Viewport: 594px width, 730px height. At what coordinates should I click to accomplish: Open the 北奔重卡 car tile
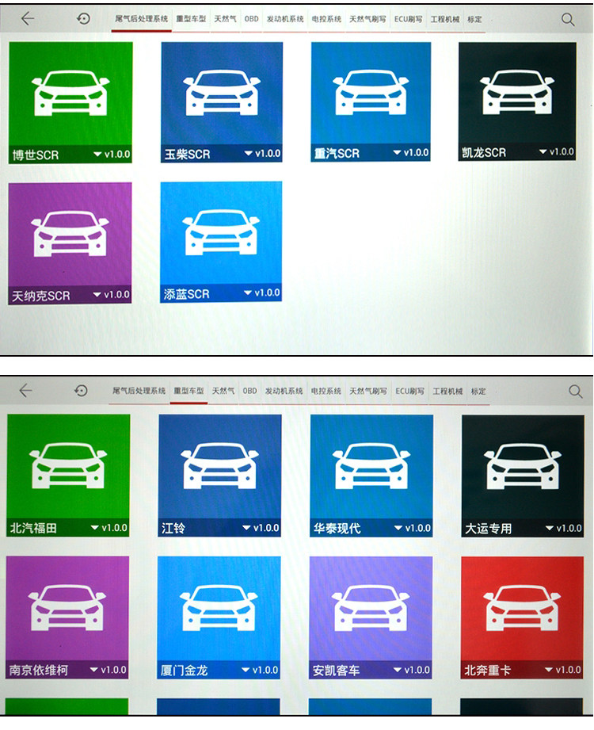[x=522, y=617]
